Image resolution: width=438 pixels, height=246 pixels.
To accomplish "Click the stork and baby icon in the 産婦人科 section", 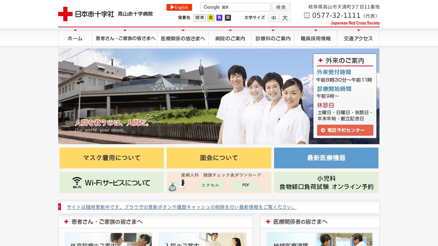I will 177,186.
